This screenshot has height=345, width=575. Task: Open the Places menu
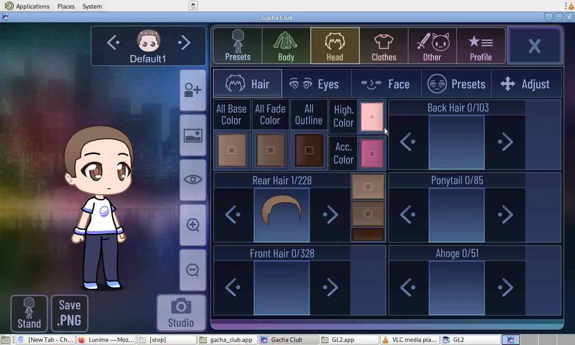(66, 6)
